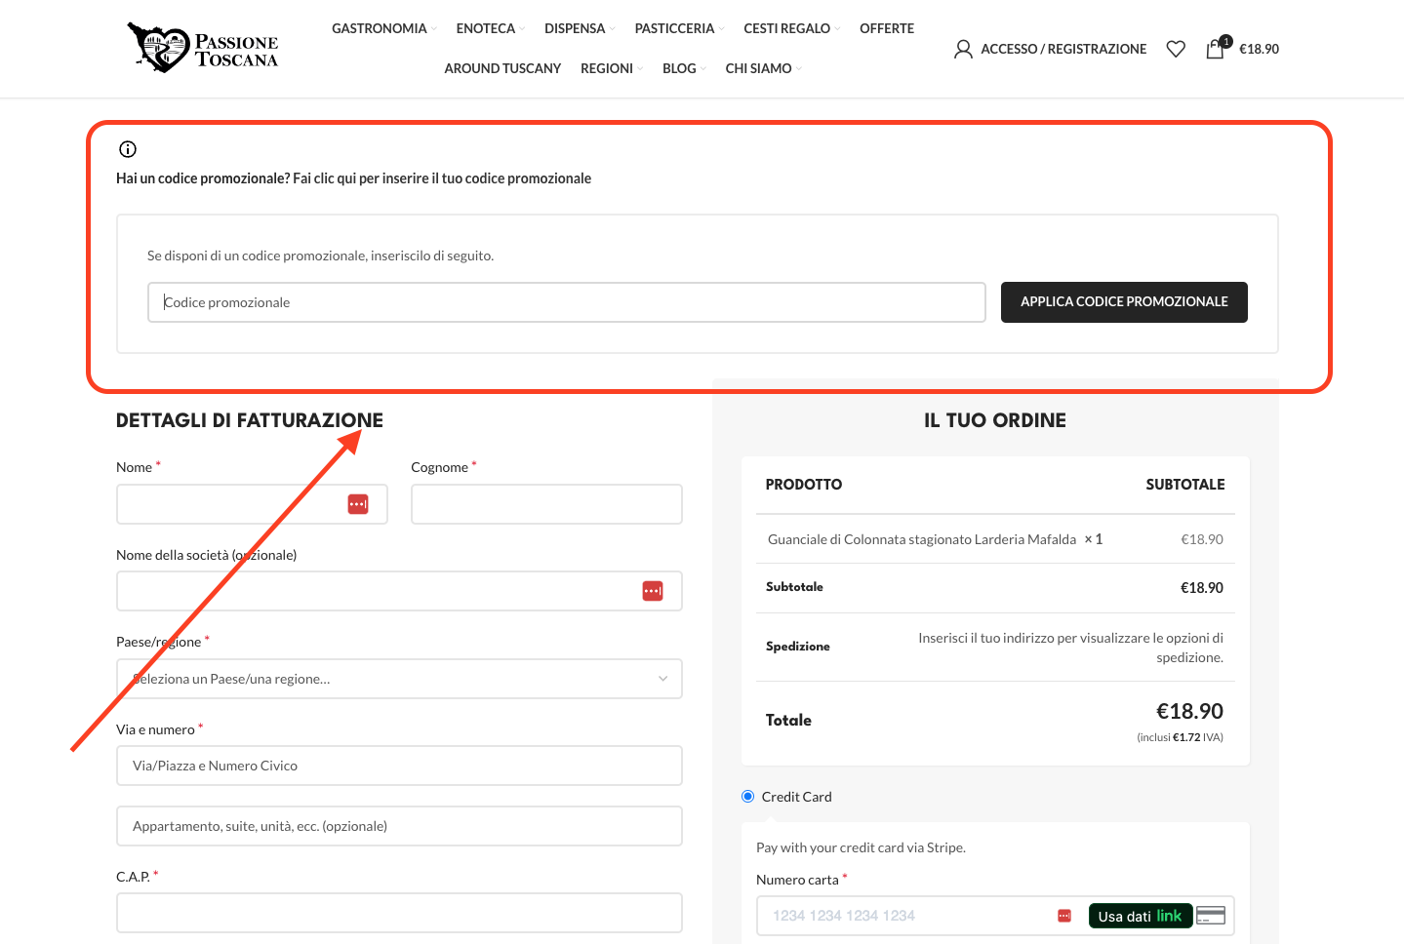Viewport: 1404px width, 944px height.
Task: Click the Pay with your credit card via Stripe text
Action: (x=861, y=847)
